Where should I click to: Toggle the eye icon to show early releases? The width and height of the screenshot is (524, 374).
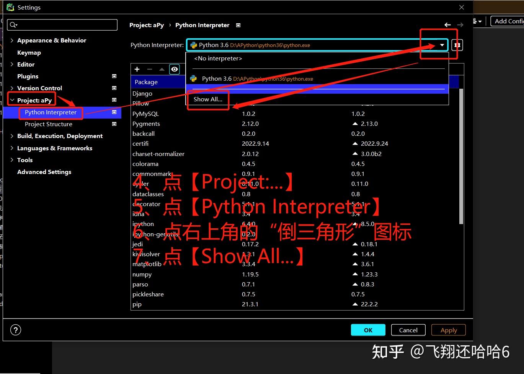[x=174, y=69]
